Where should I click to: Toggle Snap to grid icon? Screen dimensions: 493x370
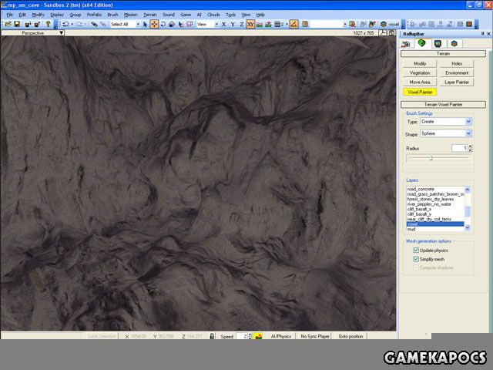(x=277, y=24)
